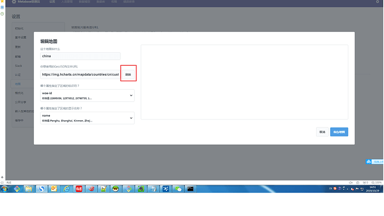Click the empty map preview panel
Image resolution: width=384 pixels, height=216 pixels.
(244, 82)
